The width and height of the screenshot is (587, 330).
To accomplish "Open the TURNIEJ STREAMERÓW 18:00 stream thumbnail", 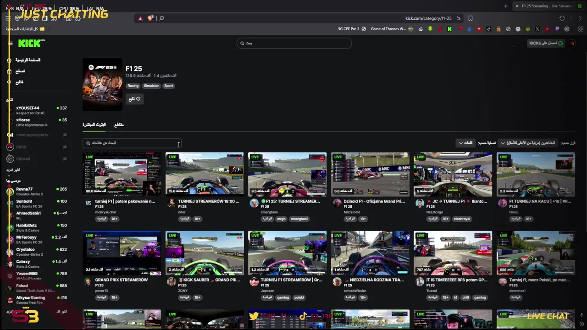I will [205, 175].
